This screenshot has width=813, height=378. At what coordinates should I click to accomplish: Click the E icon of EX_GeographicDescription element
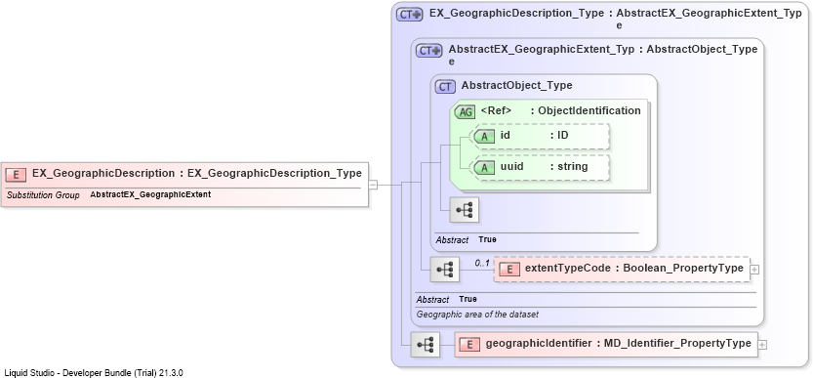click(x=16, y=175)
